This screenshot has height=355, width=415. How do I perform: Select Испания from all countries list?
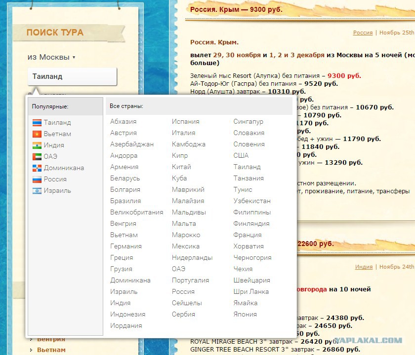coord(186,121)
